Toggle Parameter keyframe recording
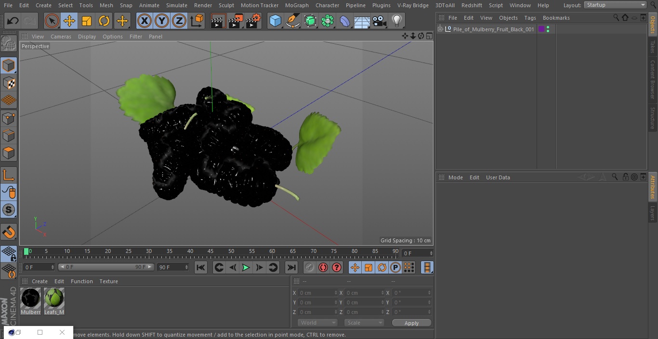 [x=395, y=267]
